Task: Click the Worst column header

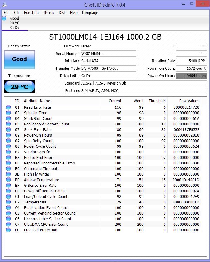Action: pyautogui.click(x=134, y=101)
